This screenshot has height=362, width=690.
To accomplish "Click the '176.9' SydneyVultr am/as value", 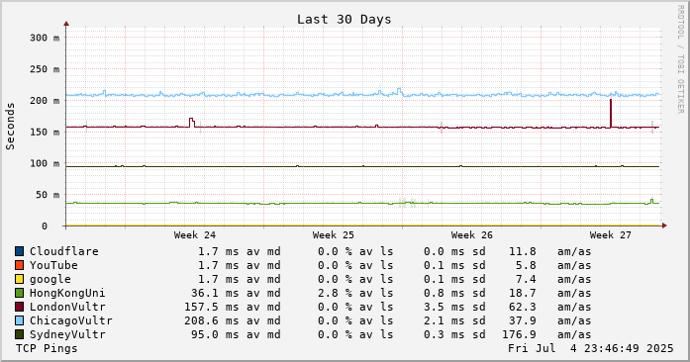I will pos(519,334).
